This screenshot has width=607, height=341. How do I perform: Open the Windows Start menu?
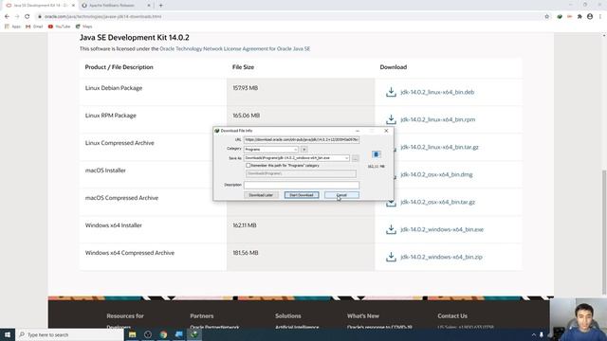point(8,334)
